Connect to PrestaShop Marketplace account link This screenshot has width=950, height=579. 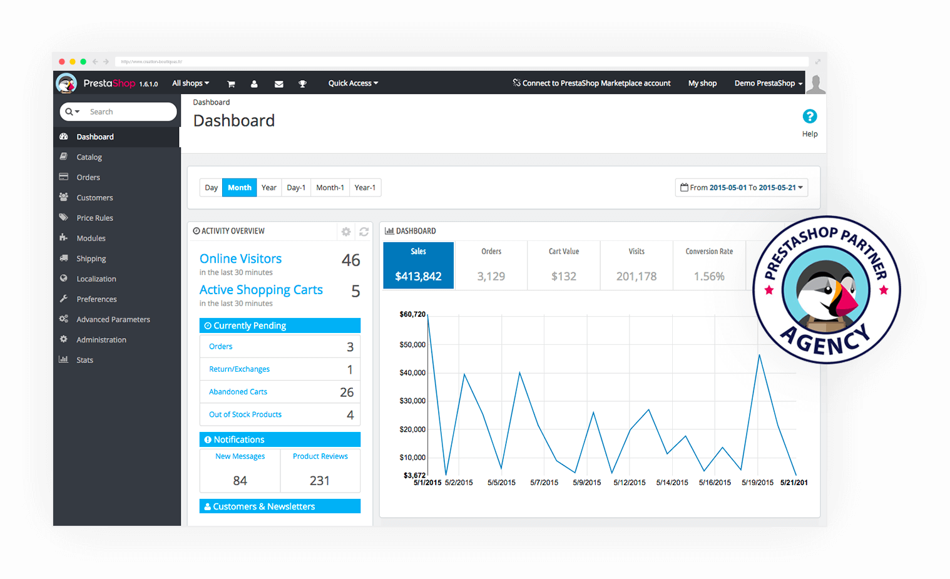pyautogui.click(x=591, y=83)
